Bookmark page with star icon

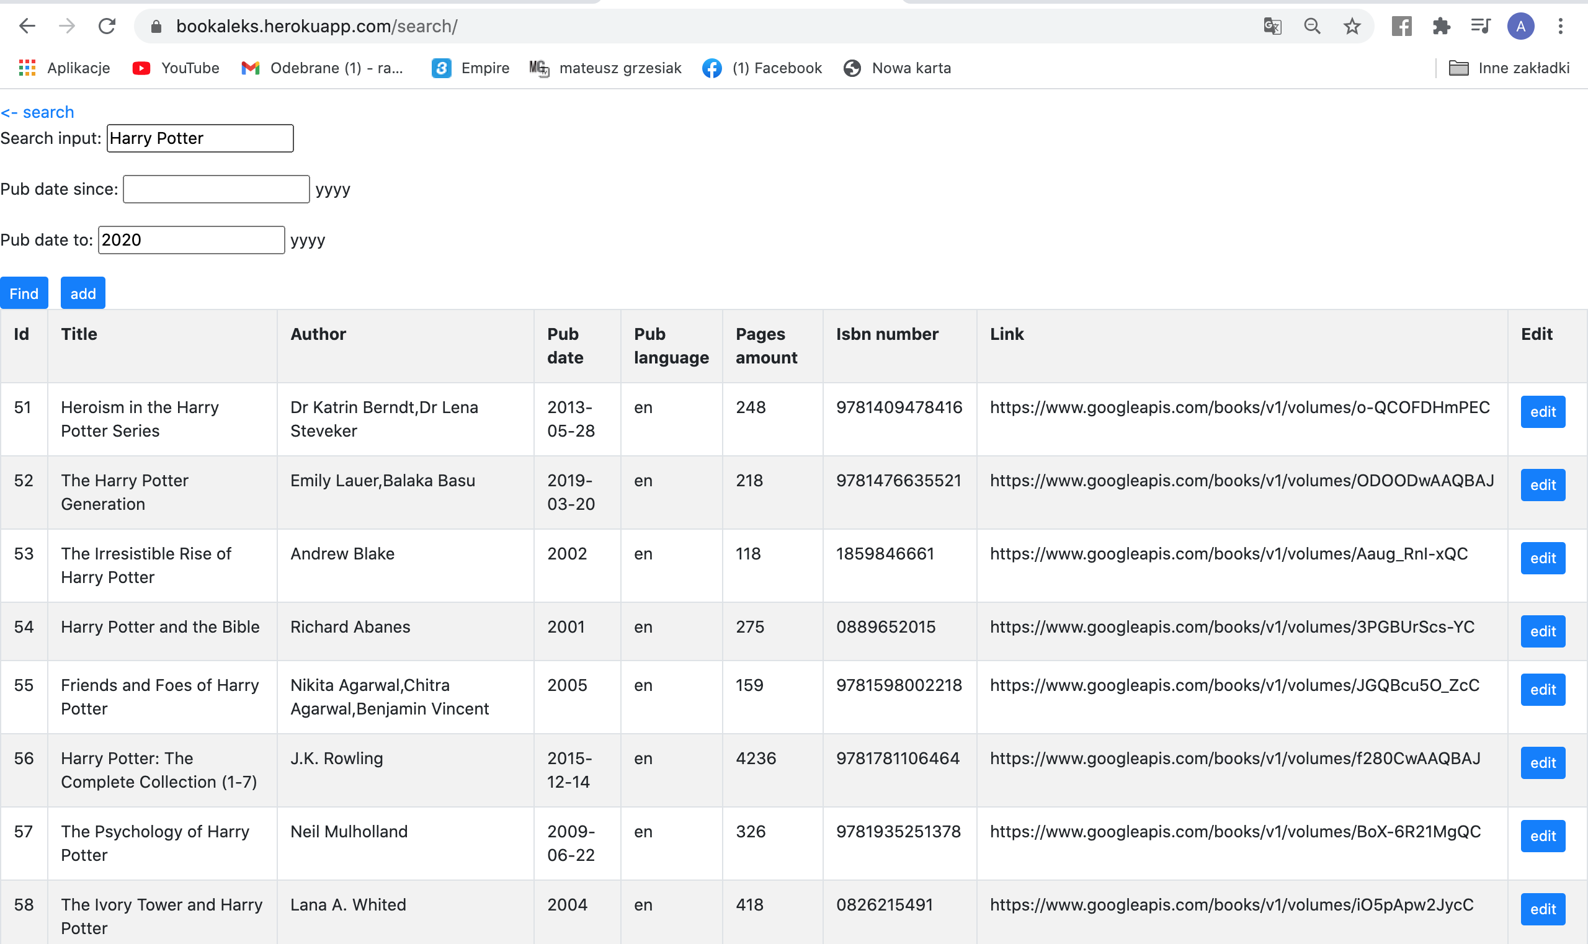(x=1351, y=26)
